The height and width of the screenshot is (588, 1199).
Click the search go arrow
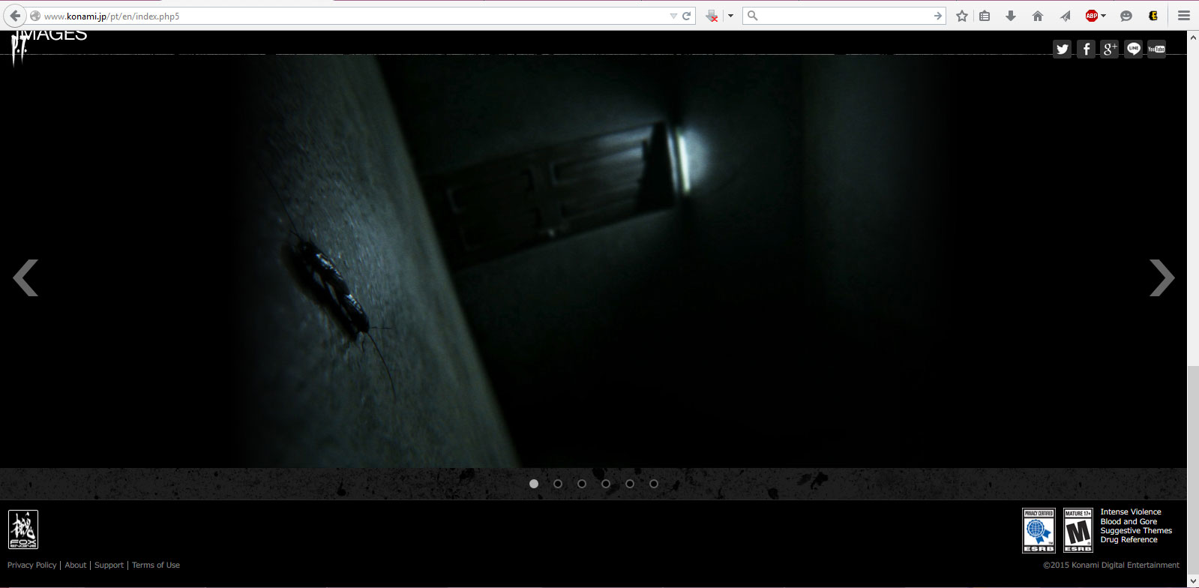937,16
